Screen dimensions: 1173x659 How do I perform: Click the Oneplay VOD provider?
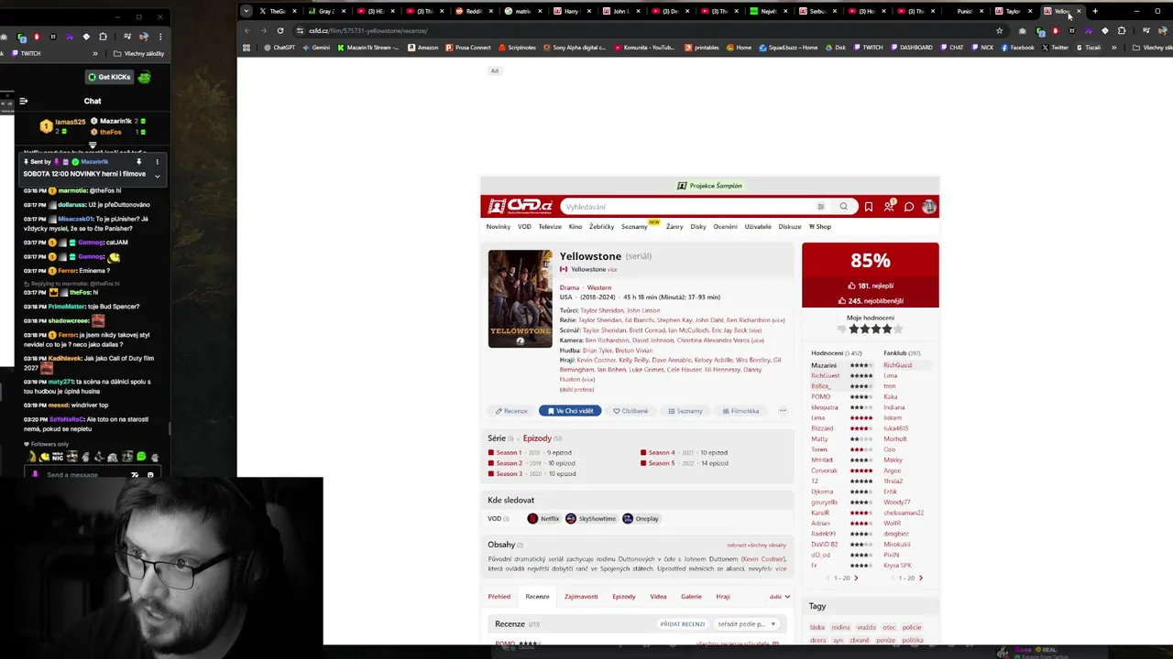(x=641, y=519)
